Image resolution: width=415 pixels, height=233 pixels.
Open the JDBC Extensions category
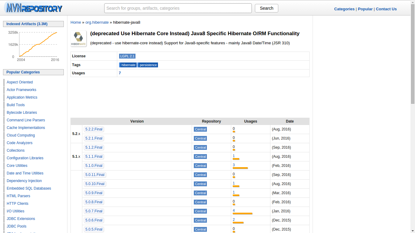(21, 219)
